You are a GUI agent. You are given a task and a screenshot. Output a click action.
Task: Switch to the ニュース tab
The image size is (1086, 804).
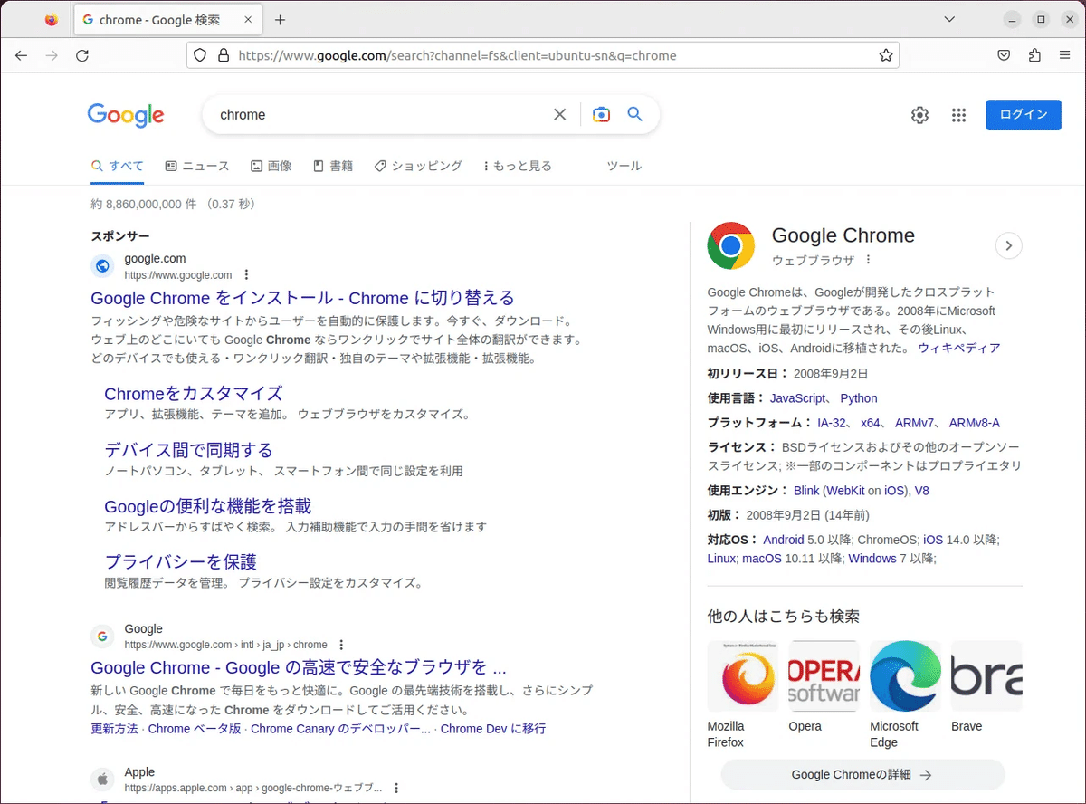(x=197, y=166)
